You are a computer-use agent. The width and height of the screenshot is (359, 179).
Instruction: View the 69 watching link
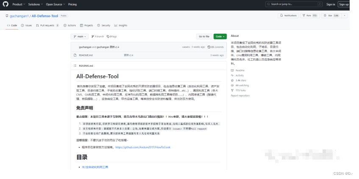242,86
